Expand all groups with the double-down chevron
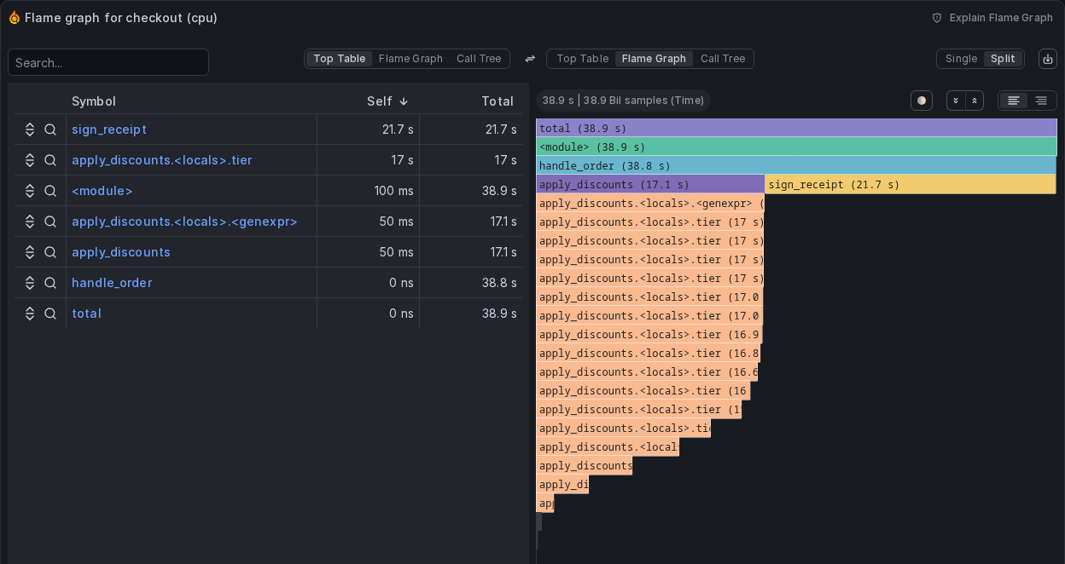The image size is (1065, 564). [956, 101]
